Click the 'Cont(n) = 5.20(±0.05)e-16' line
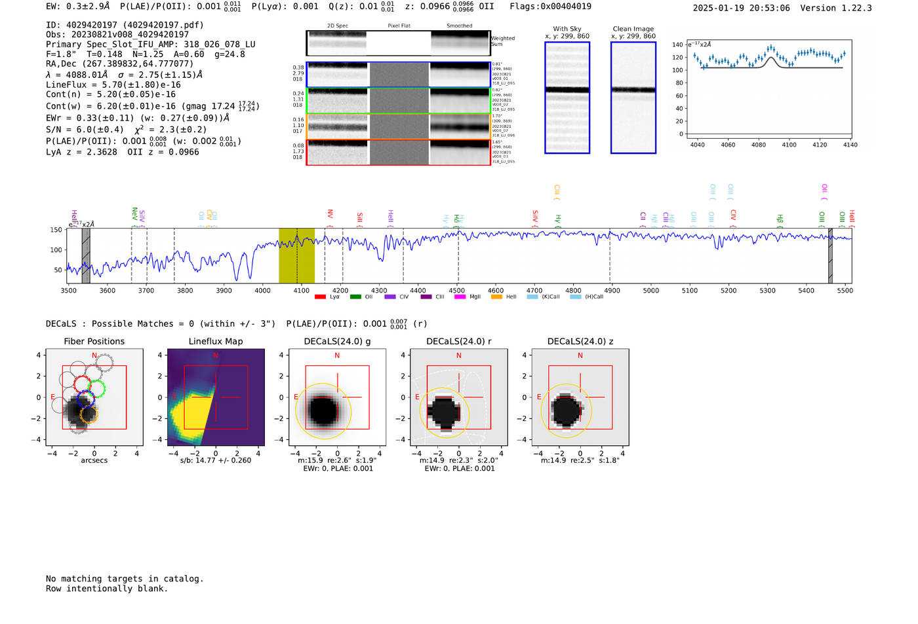This screenshot has width=918, height=624. pyautogui.click(x=111, y=94)
